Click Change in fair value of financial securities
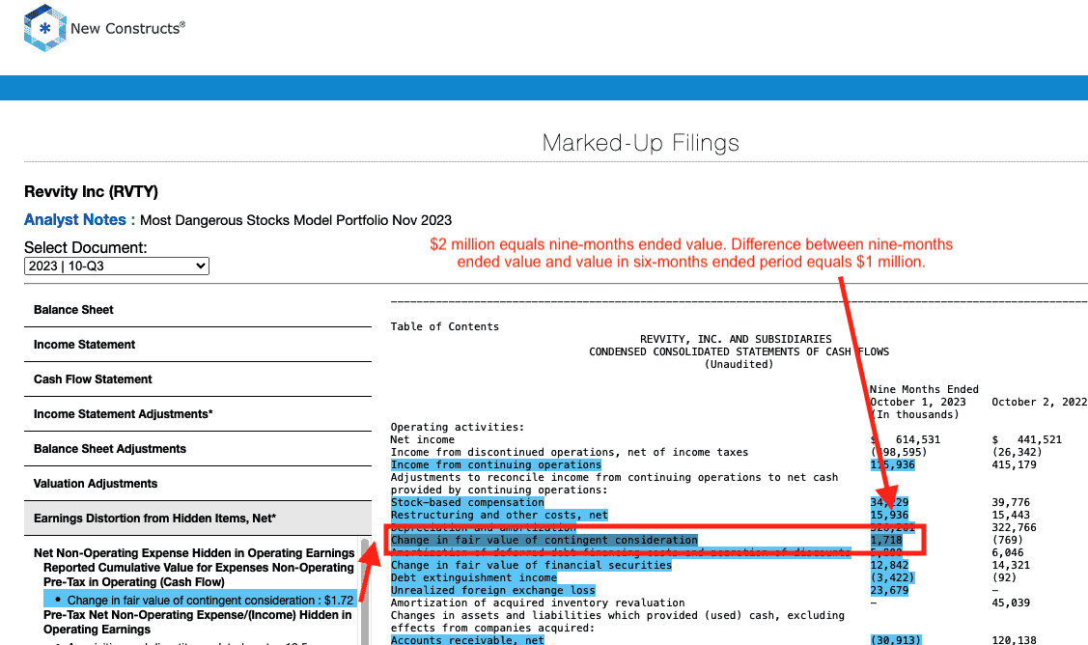1088x645 pixels. [531, 565]
